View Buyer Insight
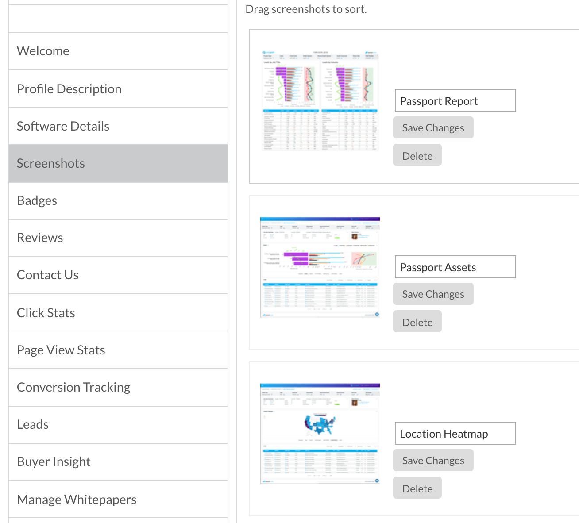 pyautogui.click(x=54, y=461)
